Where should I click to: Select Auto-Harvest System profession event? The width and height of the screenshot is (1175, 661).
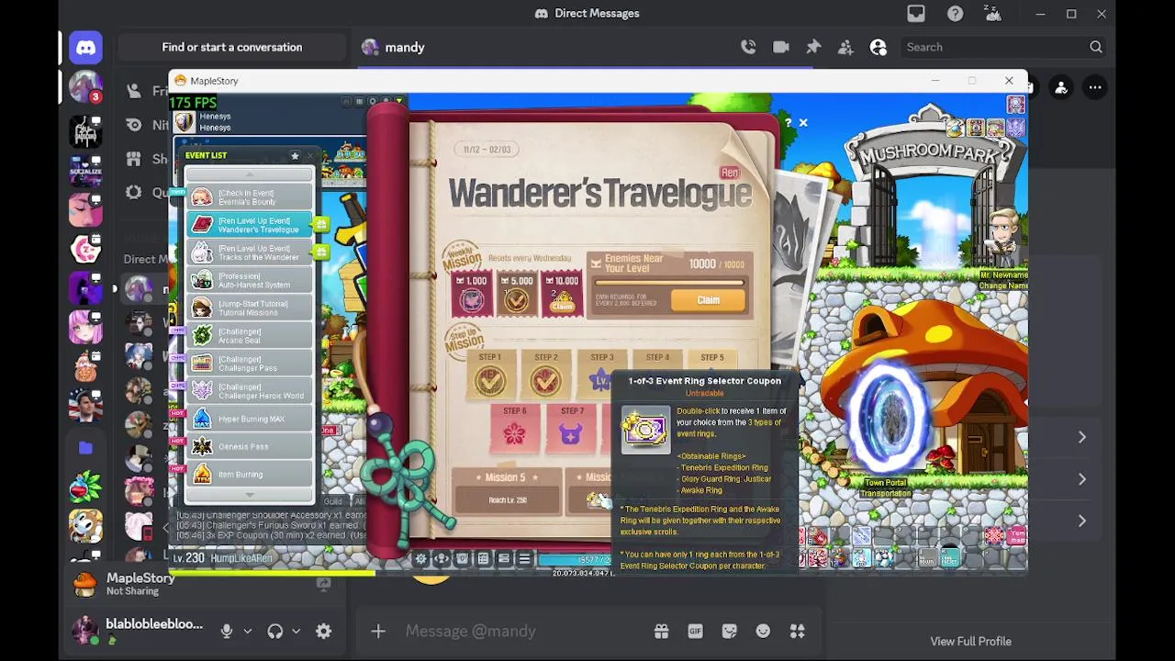pyautogui.click(x=250, y=280)
